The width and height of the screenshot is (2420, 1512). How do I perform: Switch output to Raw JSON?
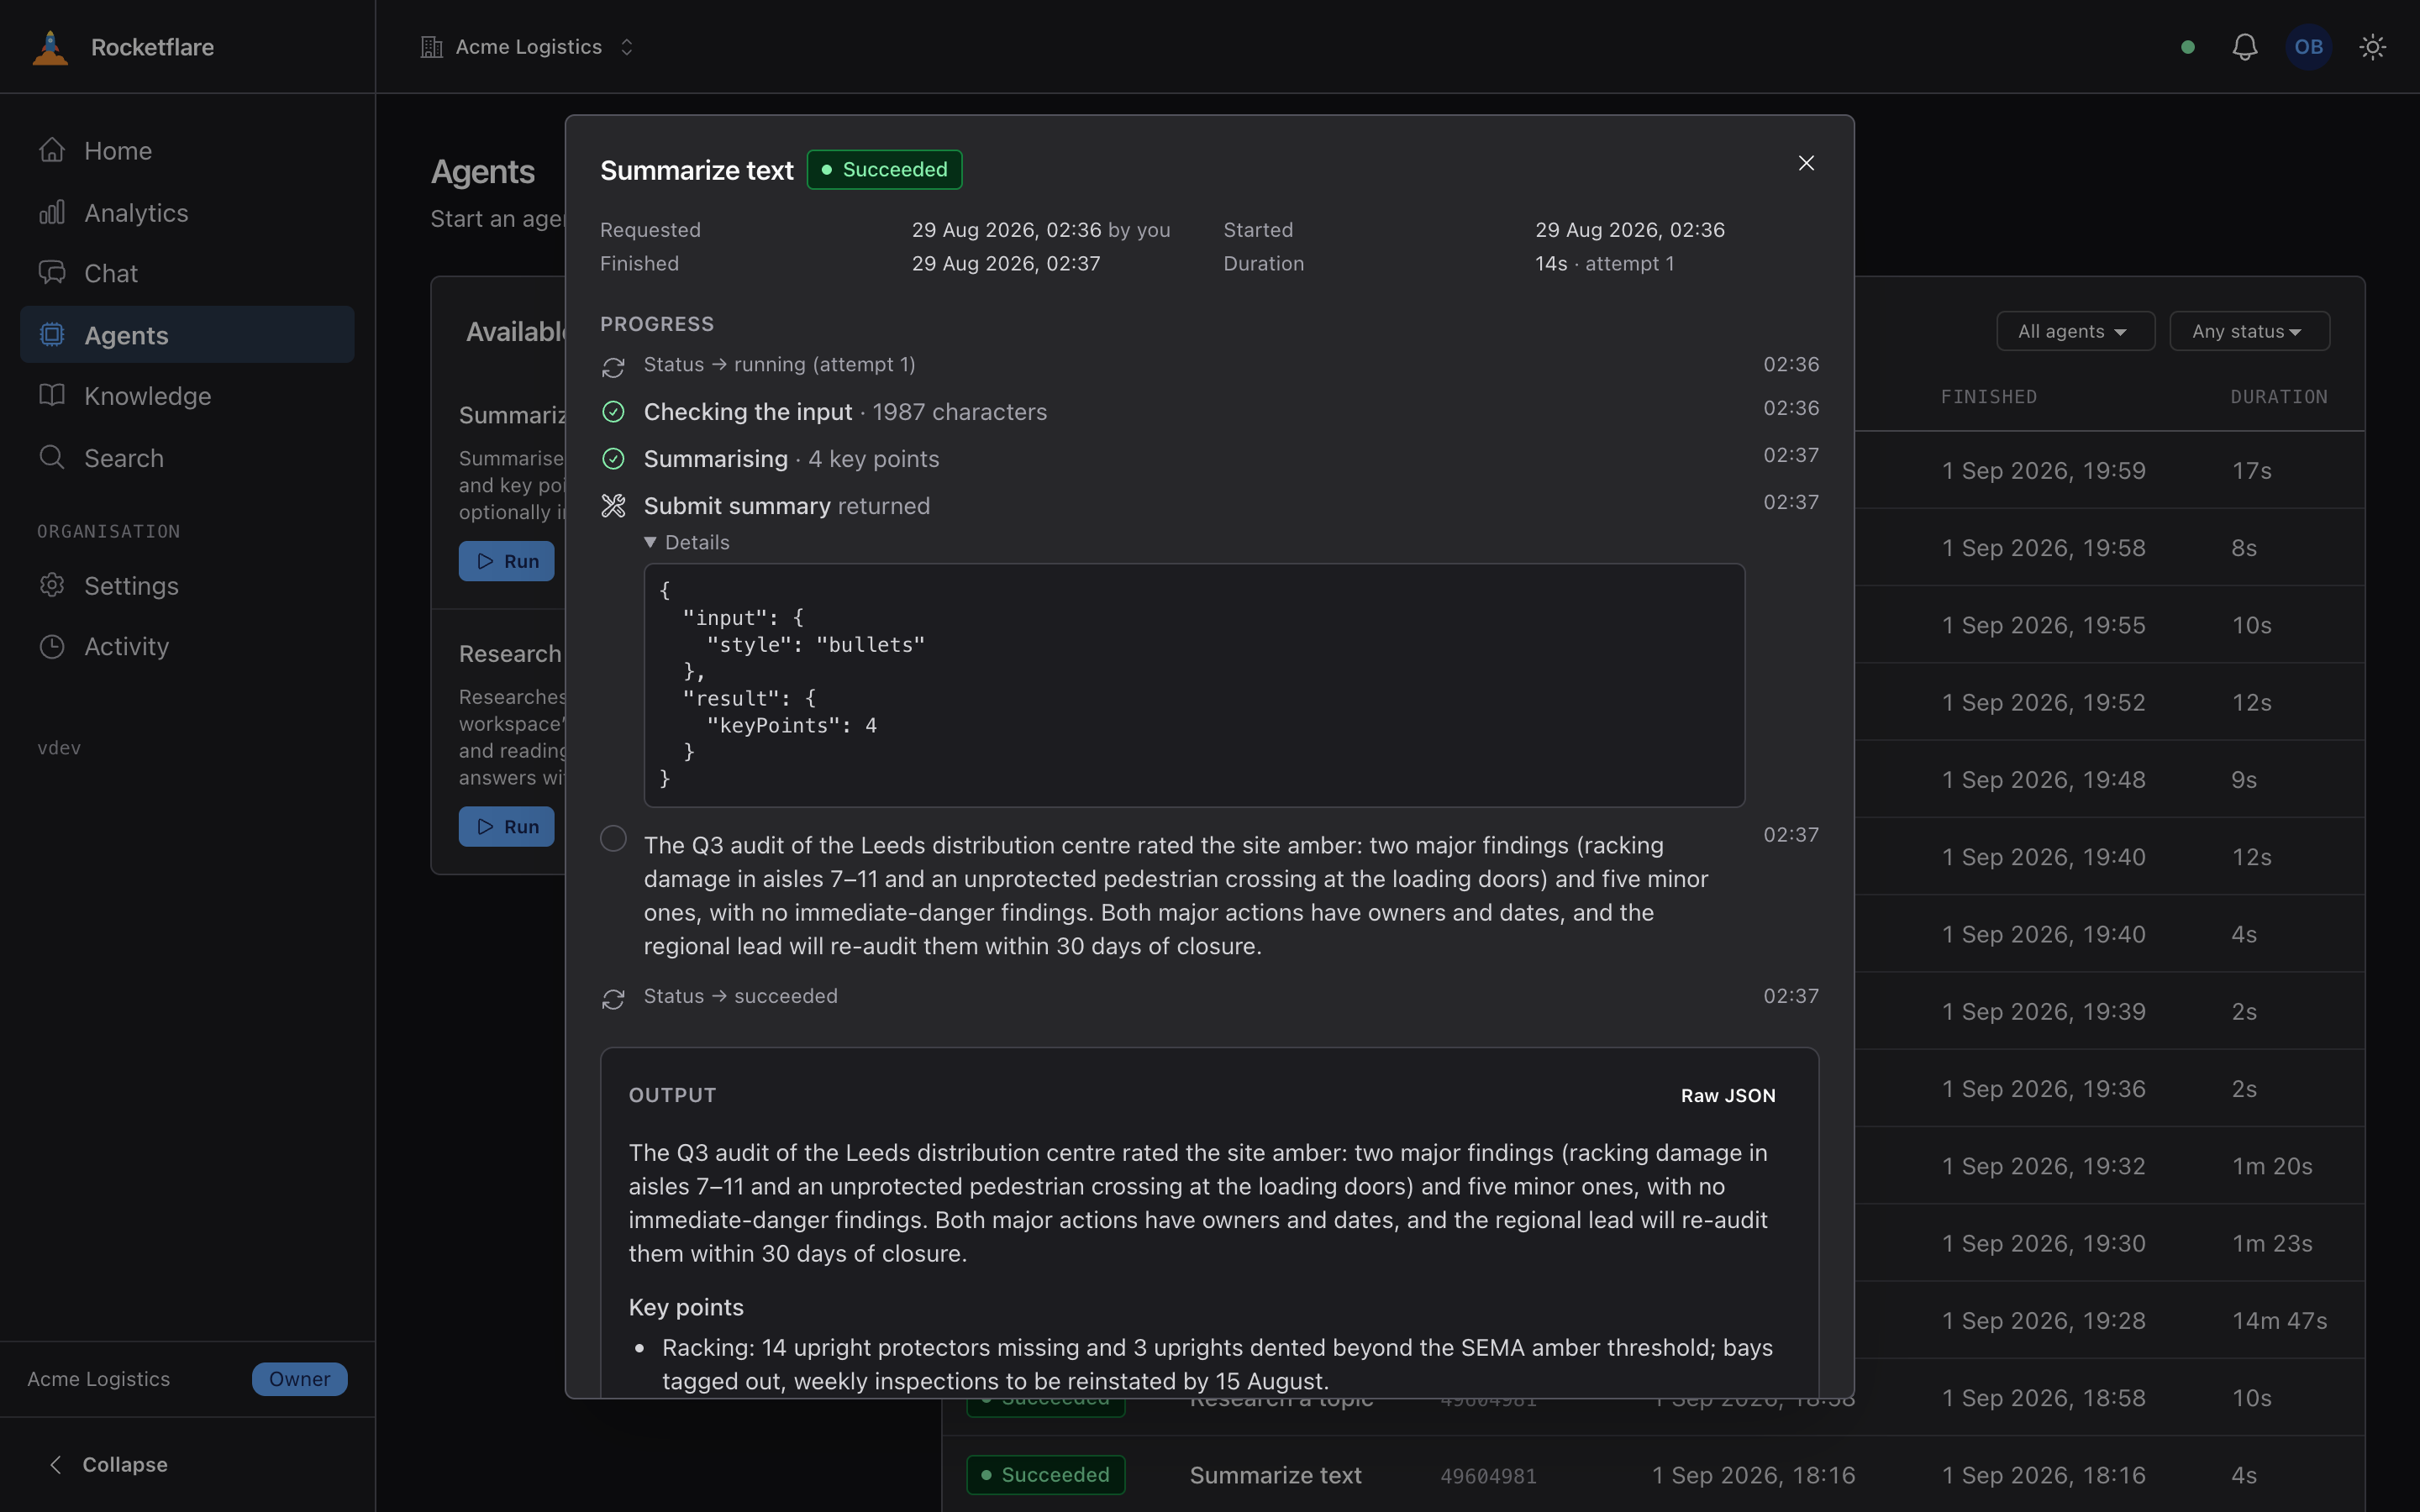click(1728, 1095)
